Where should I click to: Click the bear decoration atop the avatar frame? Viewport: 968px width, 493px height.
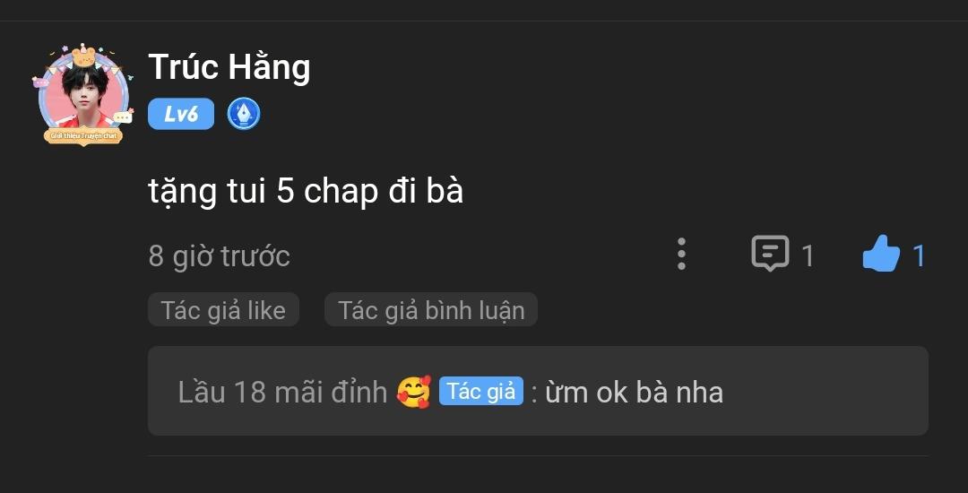click(83, 56)
